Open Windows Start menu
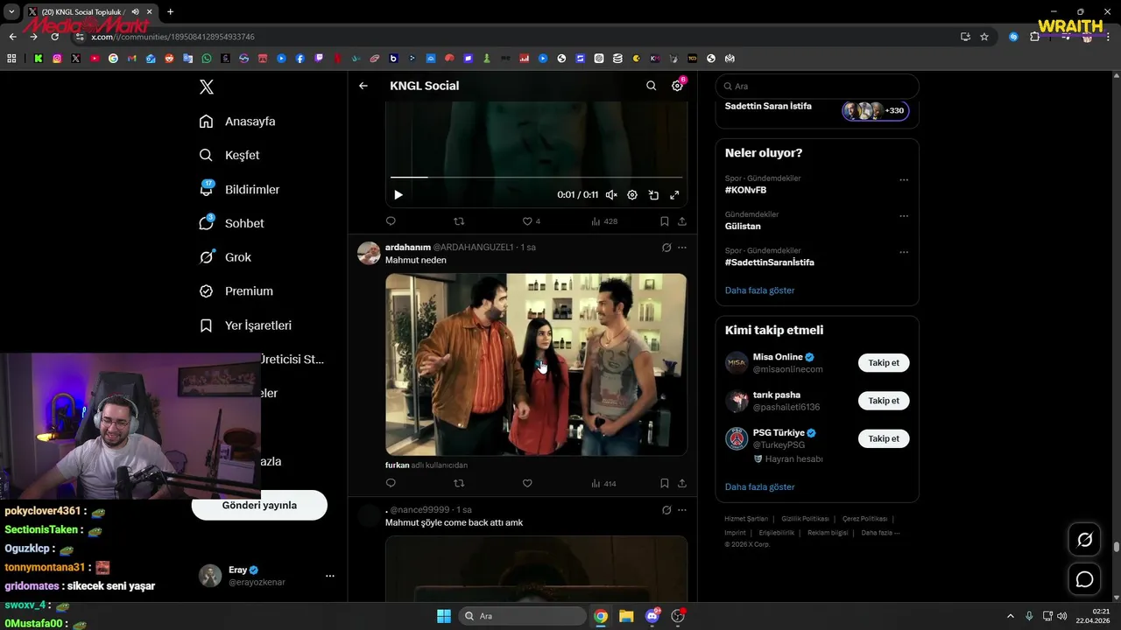 [443, 616]
